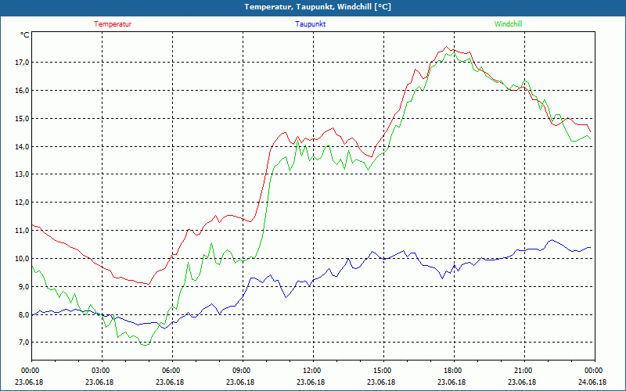This screenshot has height=391, width=626.
Task: Click the 18:00 time label
Action: click(x=454, y=371)
